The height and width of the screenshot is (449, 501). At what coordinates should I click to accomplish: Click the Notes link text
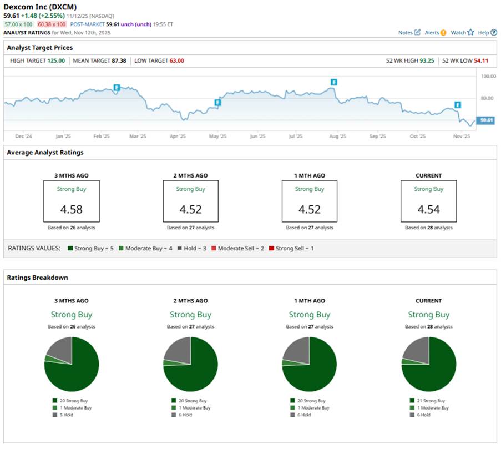point(405,33)
